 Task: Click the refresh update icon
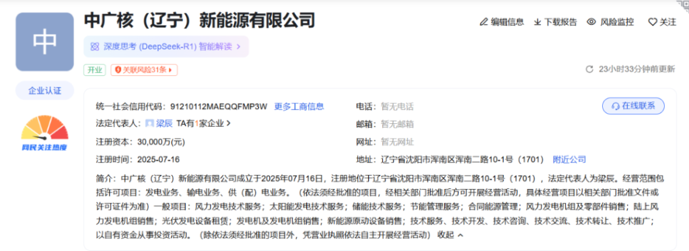589,69
